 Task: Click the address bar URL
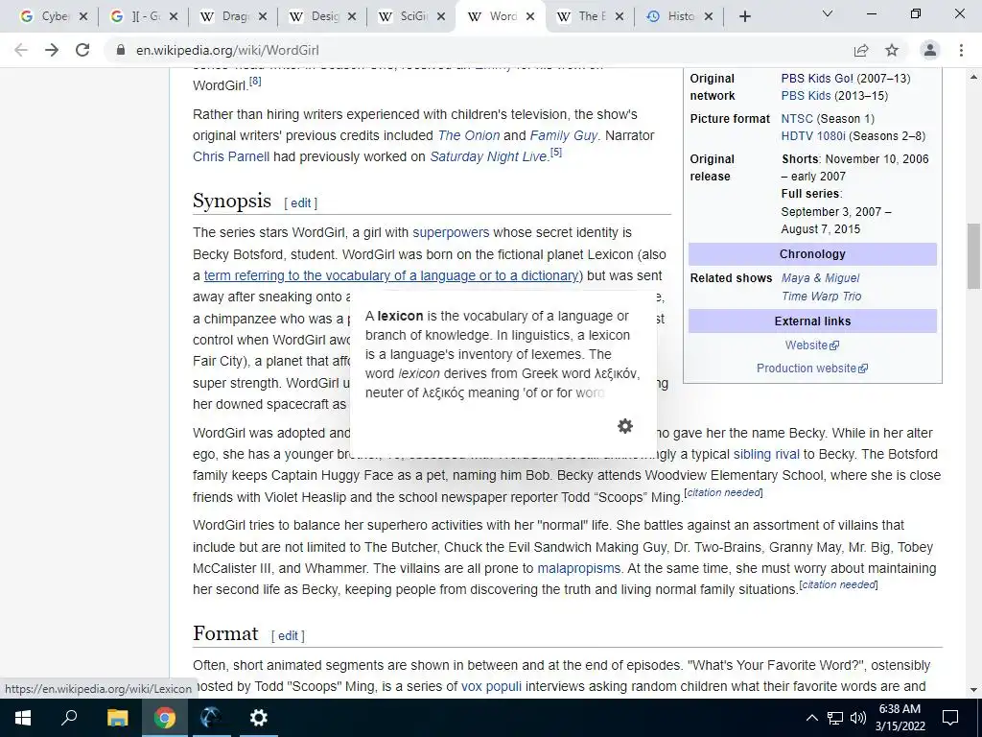point(227,50)
